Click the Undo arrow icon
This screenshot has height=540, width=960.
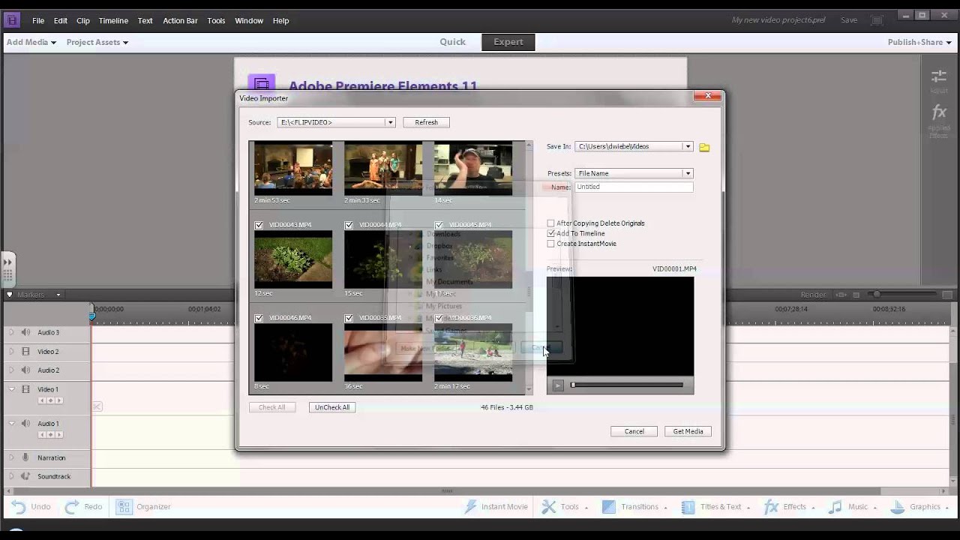(18, 507)
